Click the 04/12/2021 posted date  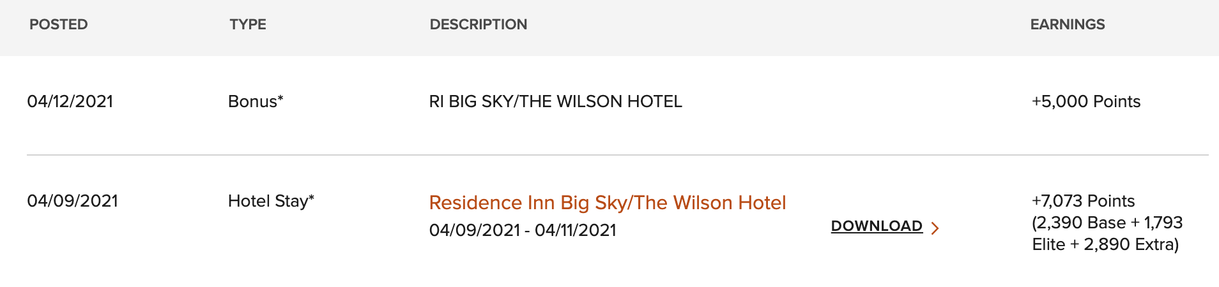pyautogui.click(x=70, y=101)
